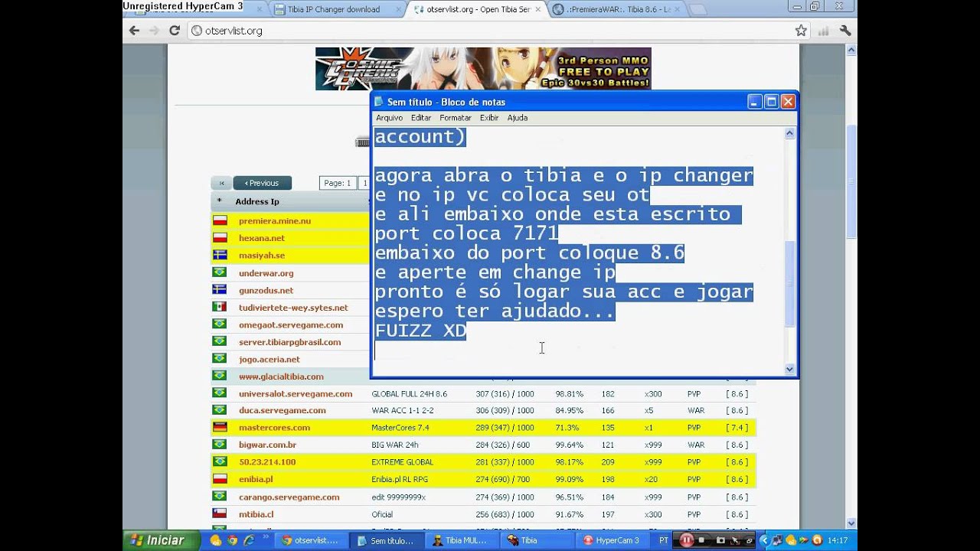Bookmark this page with the star icon
The image size is (980, 551).
[x=801, y=31]
